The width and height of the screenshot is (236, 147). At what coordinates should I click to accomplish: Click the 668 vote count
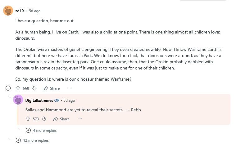pyautogui.click(x=26, y=88)
